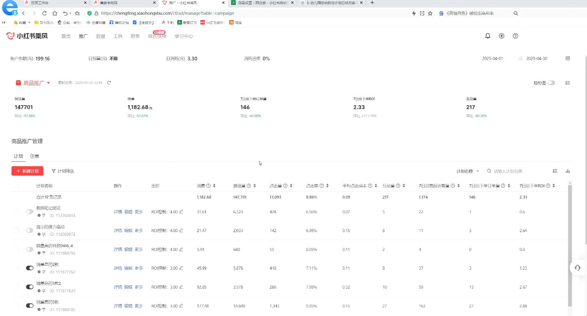Click the download/export icon above the plan table

tap(567, 171)
